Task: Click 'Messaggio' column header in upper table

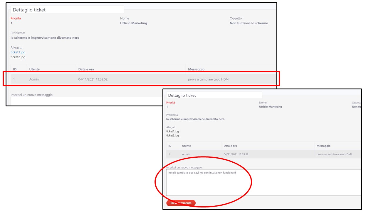Action: click(x=196, y=69)
